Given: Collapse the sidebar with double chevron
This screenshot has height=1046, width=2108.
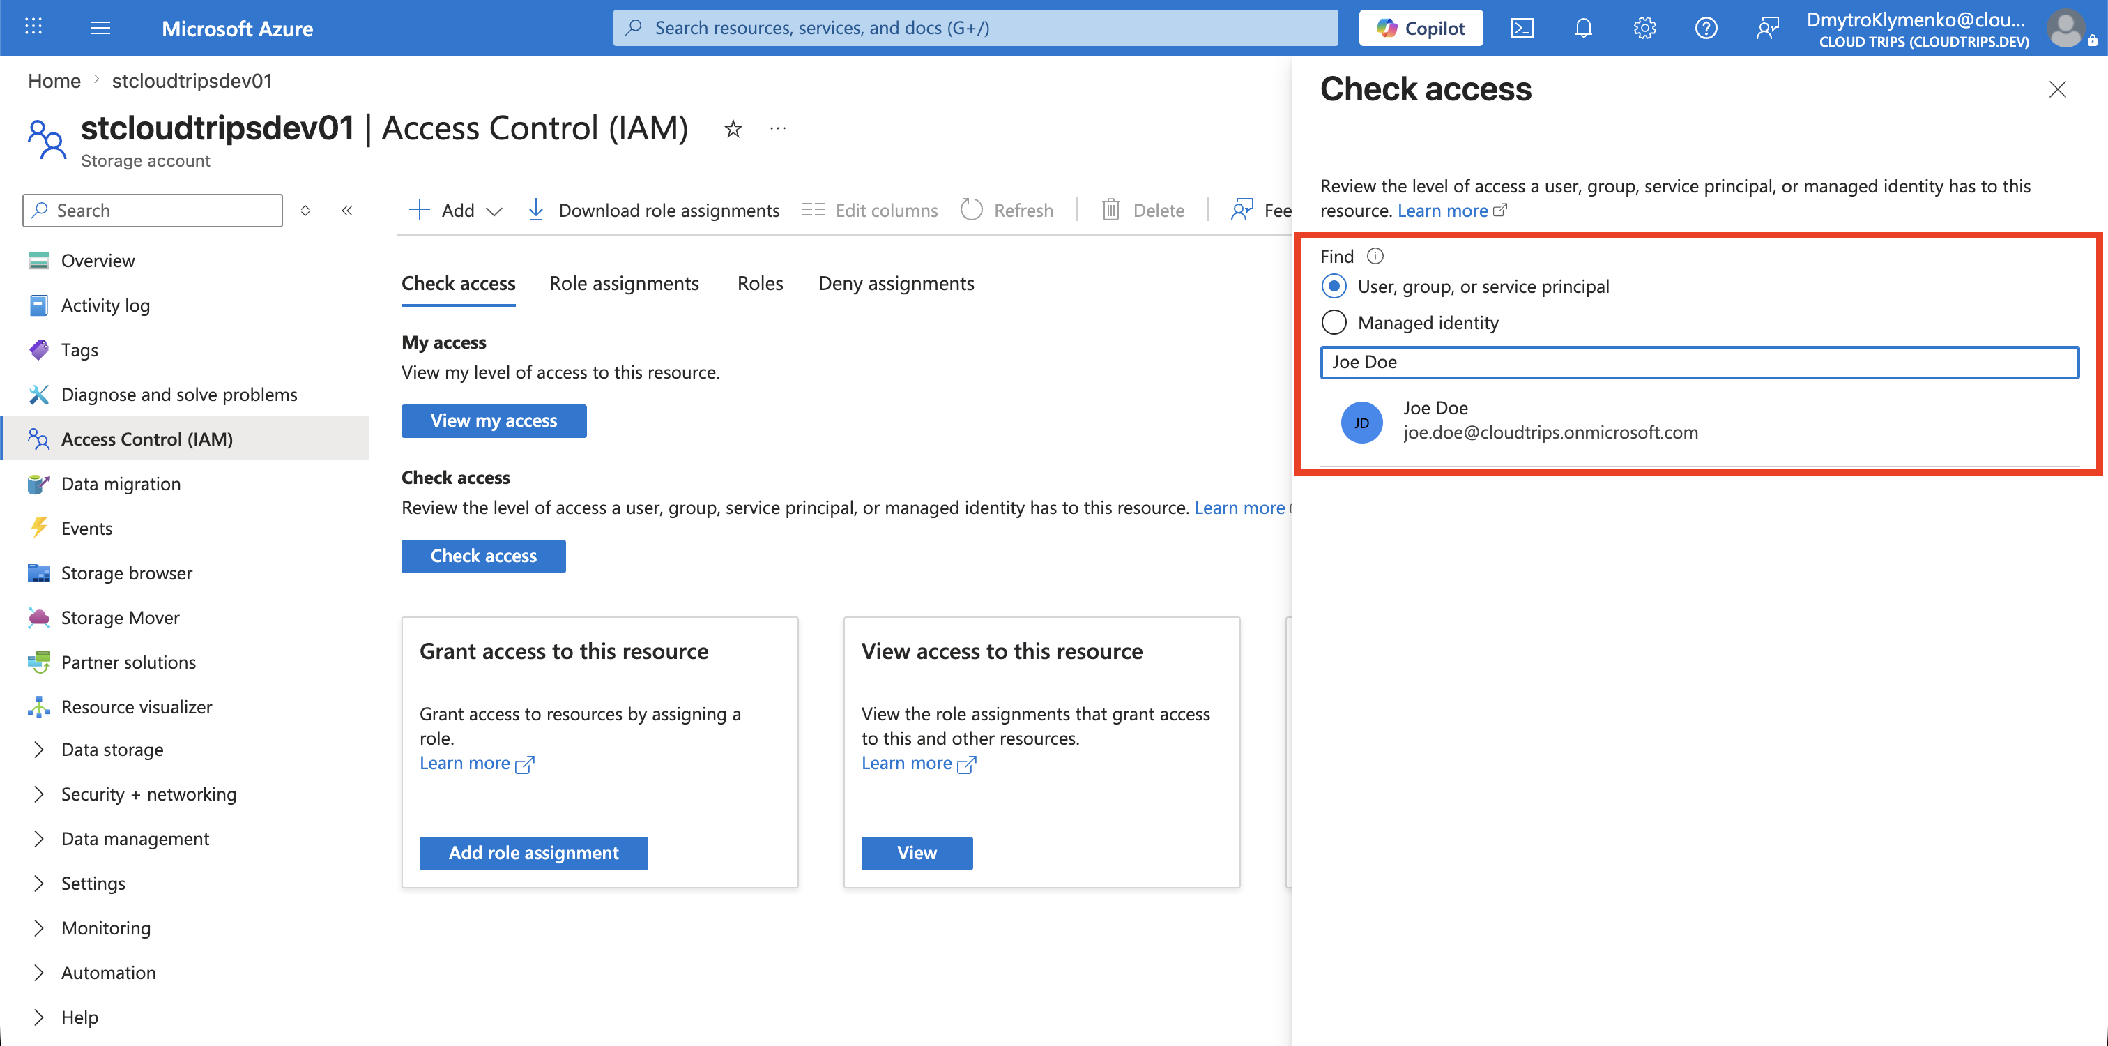Looking at the screenshot, I should [x=347, y=211].
